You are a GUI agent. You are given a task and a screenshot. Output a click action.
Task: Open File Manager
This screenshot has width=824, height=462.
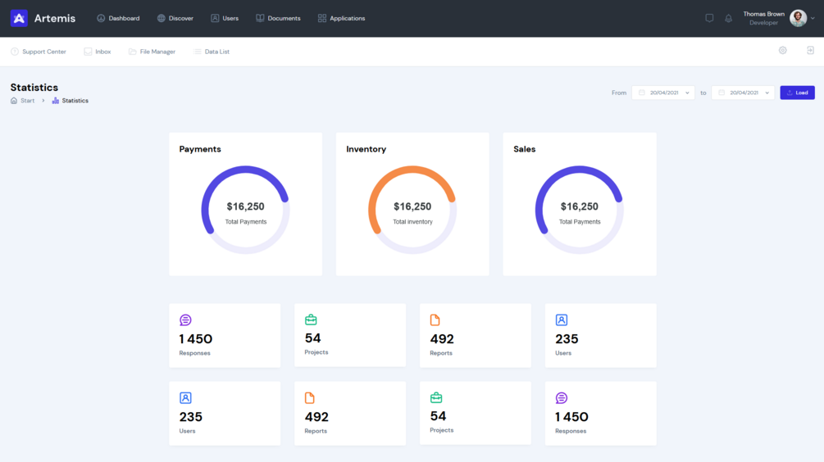[152, 52]
